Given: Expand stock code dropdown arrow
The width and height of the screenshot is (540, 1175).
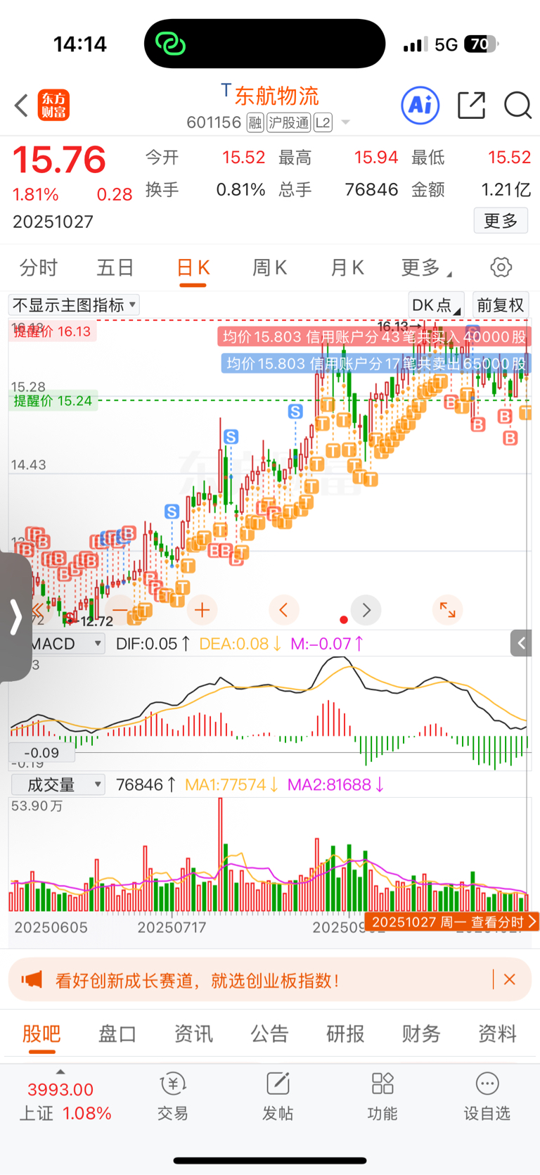Looking at the screenshot, I should pos(345,123).
